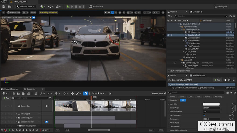Toggle grid snapping value 10
The image size is (237, 133).
[130, 13]
